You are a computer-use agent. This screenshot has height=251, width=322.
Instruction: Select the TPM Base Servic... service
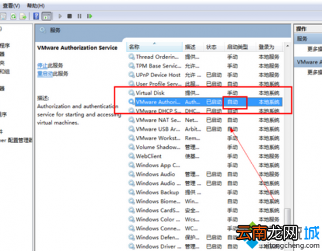(x=205, y=66)
